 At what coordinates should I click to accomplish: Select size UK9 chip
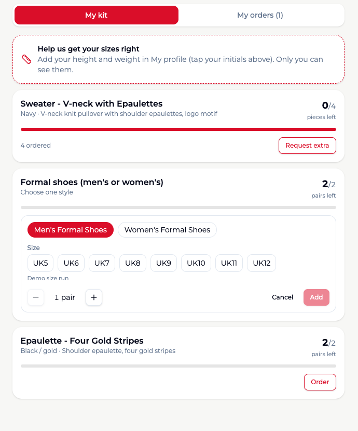(x=163, y=263)
